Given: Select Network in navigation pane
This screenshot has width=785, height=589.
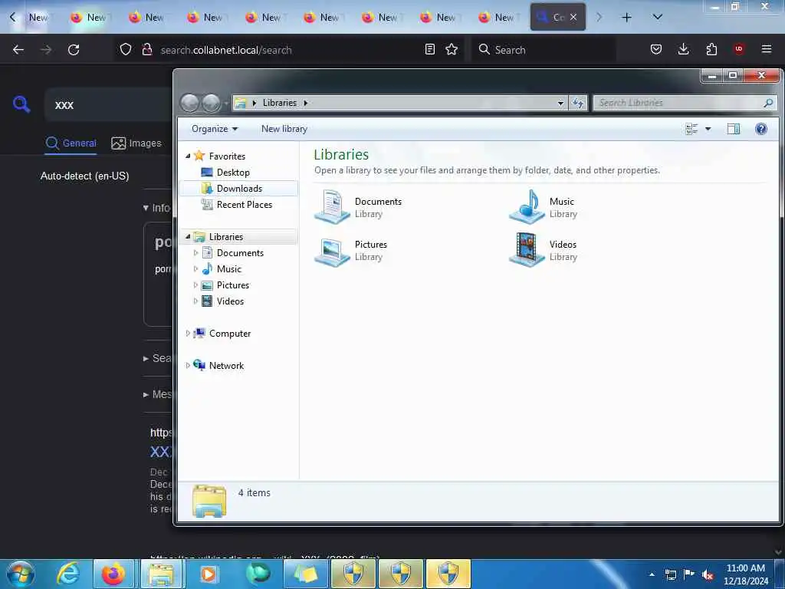Looking at the screenshot, I should tap(226, 366).
